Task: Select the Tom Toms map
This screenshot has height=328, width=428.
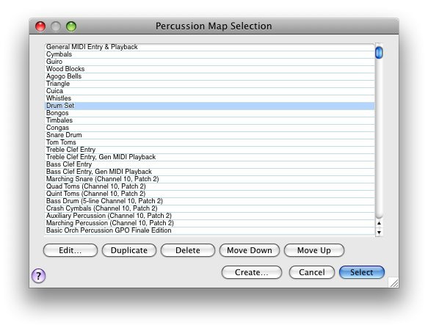Action: point(210,143)
